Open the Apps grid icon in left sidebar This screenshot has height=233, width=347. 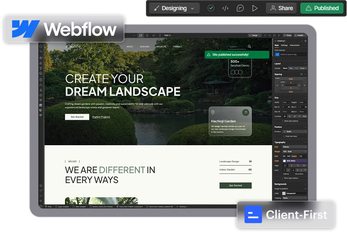tap(41, 100)
